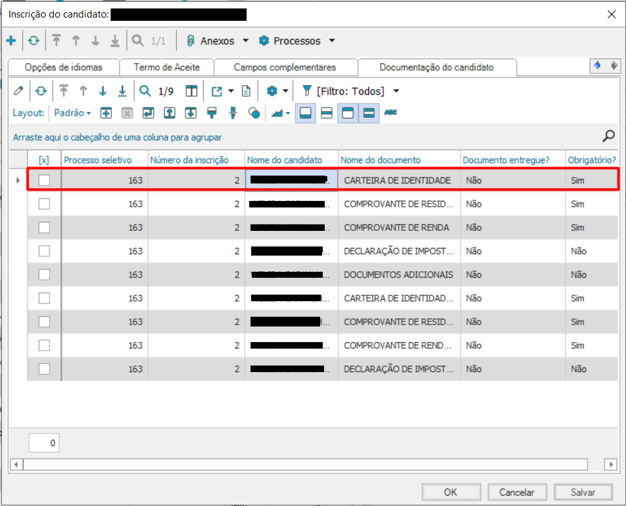Click the blue plus icon to add a record
The image size is (626, 506).
tap(11, 40)
